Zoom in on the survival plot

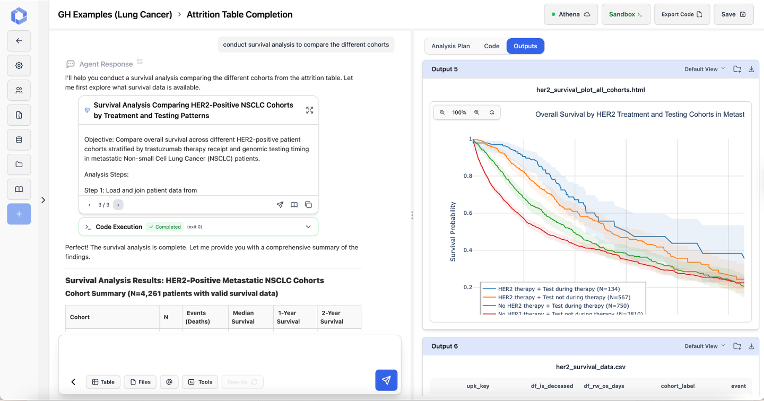[476, 112]
